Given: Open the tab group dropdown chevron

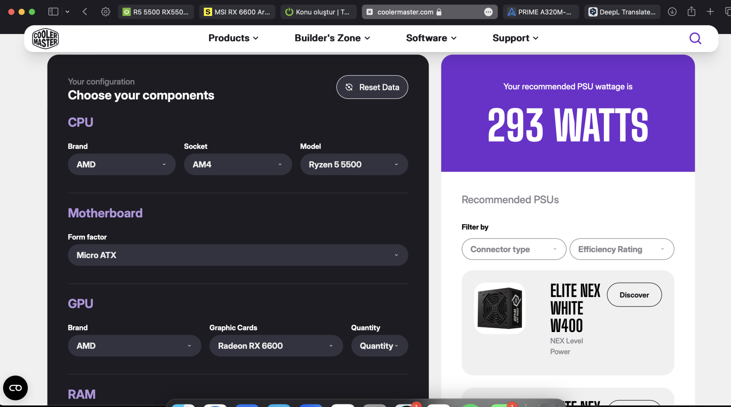Looking at the screenshot, I should [67, 12].
